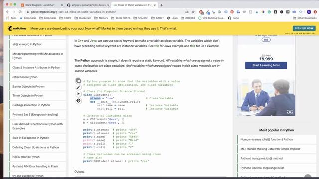Open the BLOG POSTS bookmarks folder
The height and width of the screenshot is (179, 319).
(121, 18)
